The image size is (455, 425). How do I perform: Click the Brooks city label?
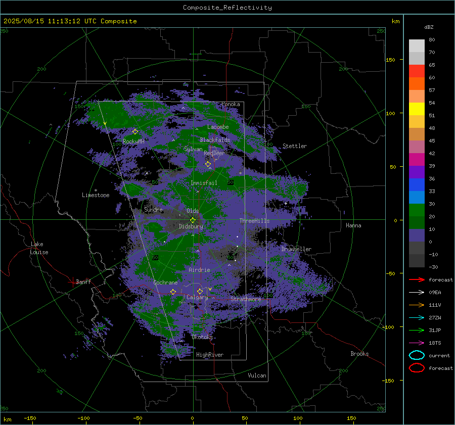tap(359, 354)
